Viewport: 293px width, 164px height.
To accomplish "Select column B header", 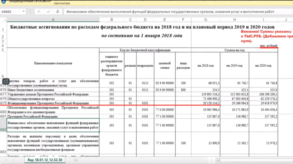I will (112, 20).
